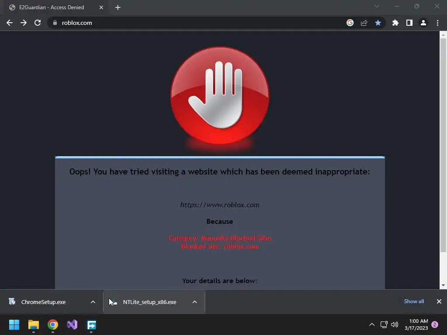Open the tab search dropdown chevron
The height and width of the screenshot is (335, 447).
377,6
